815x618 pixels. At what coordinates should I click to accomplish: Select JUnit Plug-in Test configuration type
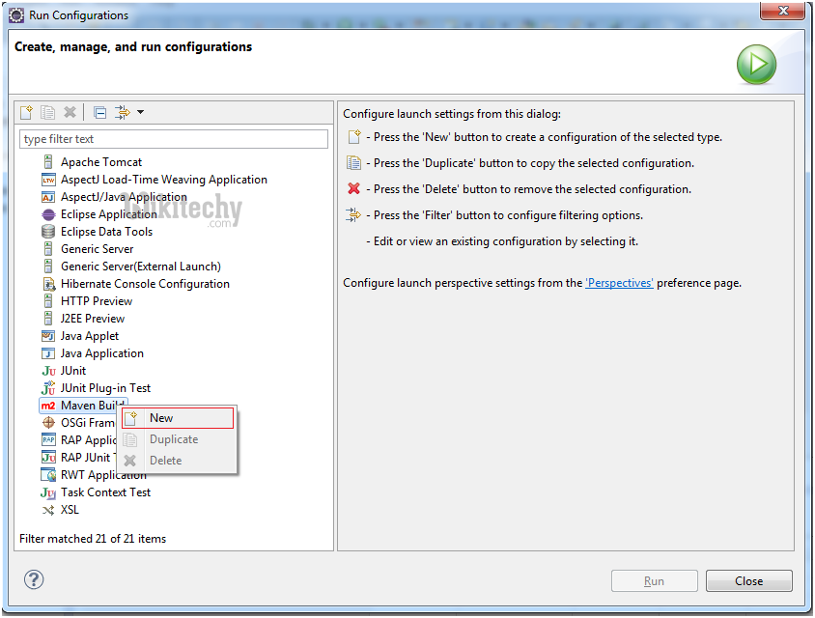105,388
